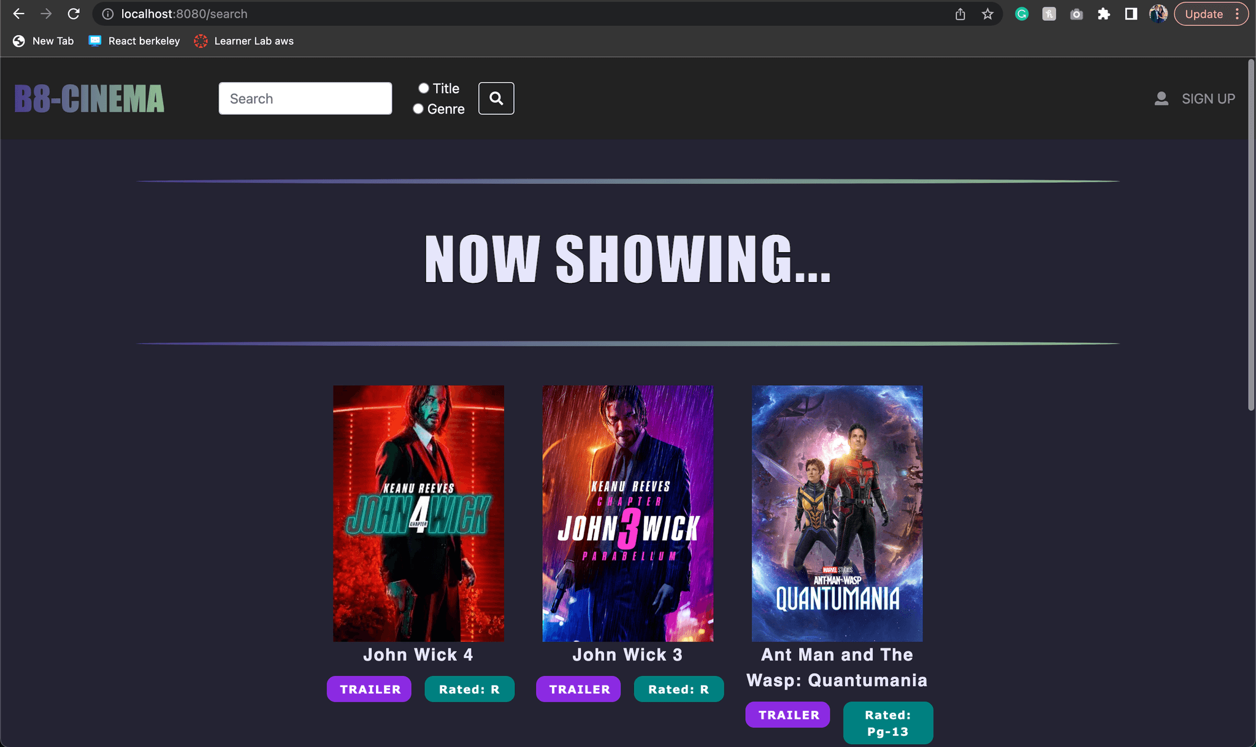The image size is (1256, 747).
Task: Open the SIGN UP link
Action: pos(1208,99)
